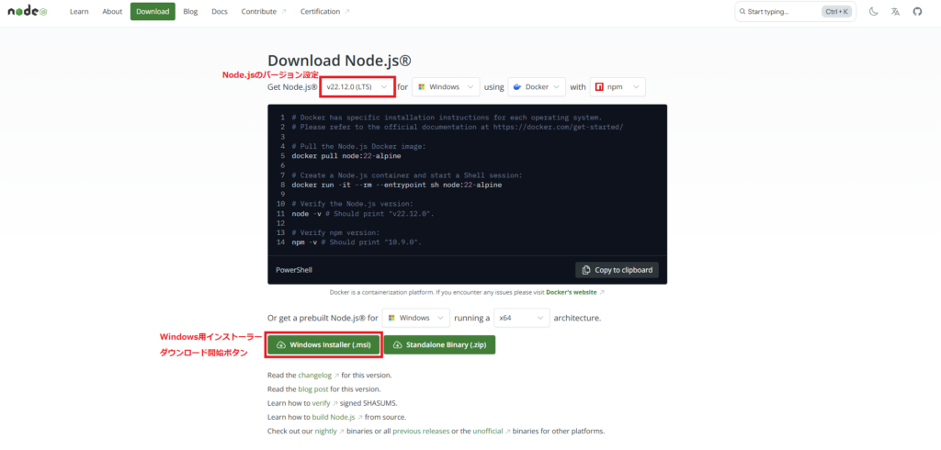Click the Docker whale icon in dropdown
Viewport: 941px width, 450px height.
point(517,87)
